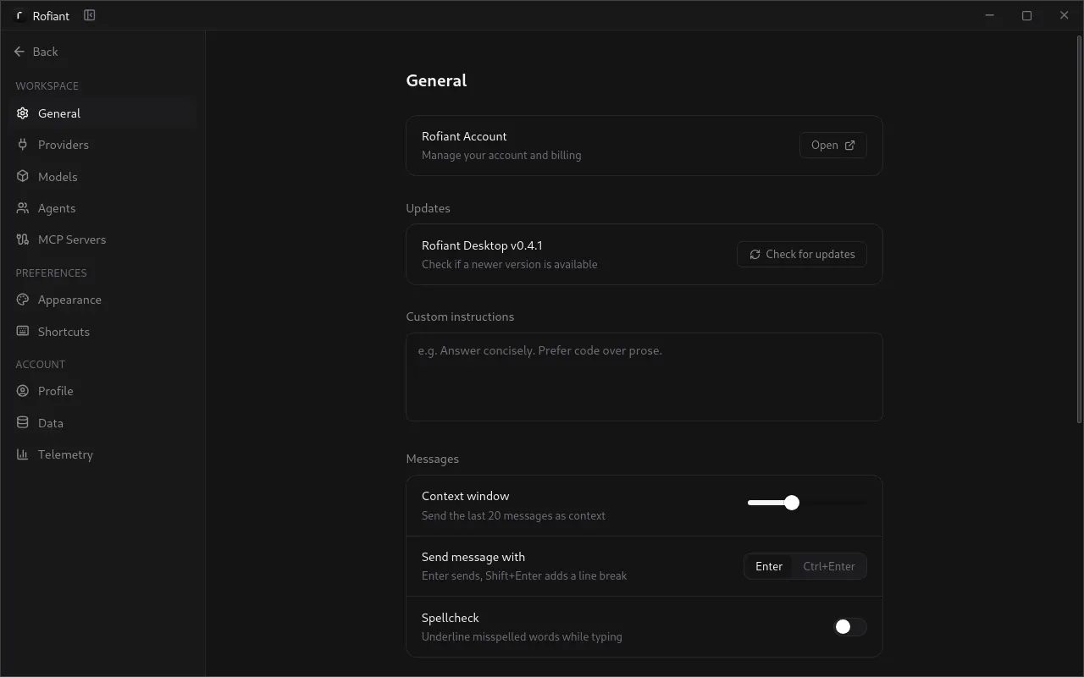Enable the Spellcheck toggle
This screenshot has height=677, width=1084.
(850, 627)
